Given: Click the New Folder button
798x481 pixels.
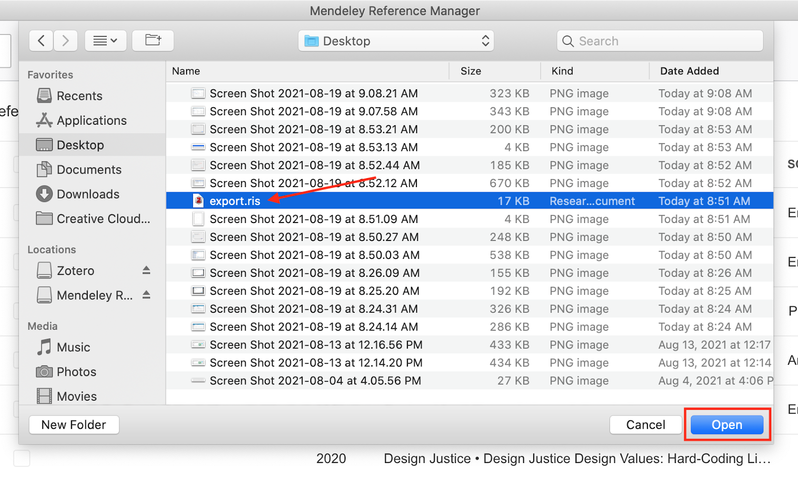Looking at the screenshot, I should (x=74, y=425).
